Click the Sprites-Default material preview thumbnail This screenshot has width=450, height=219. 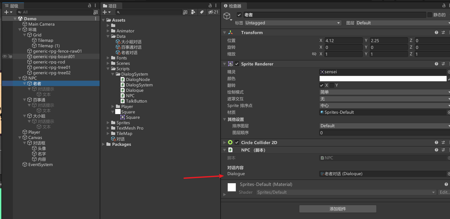point(232,187)
